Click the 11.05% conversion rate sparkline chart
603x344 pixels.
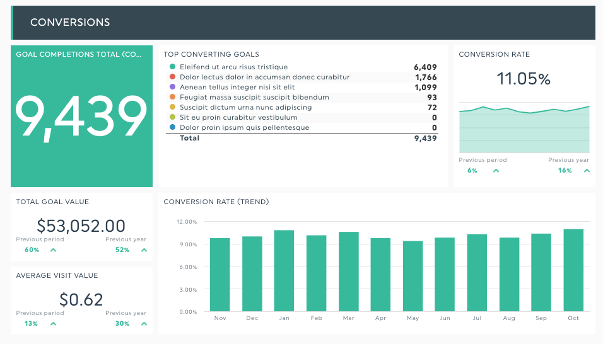coord(524,129)
